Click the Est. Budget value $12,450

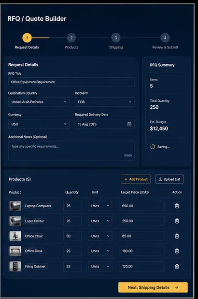159,128
